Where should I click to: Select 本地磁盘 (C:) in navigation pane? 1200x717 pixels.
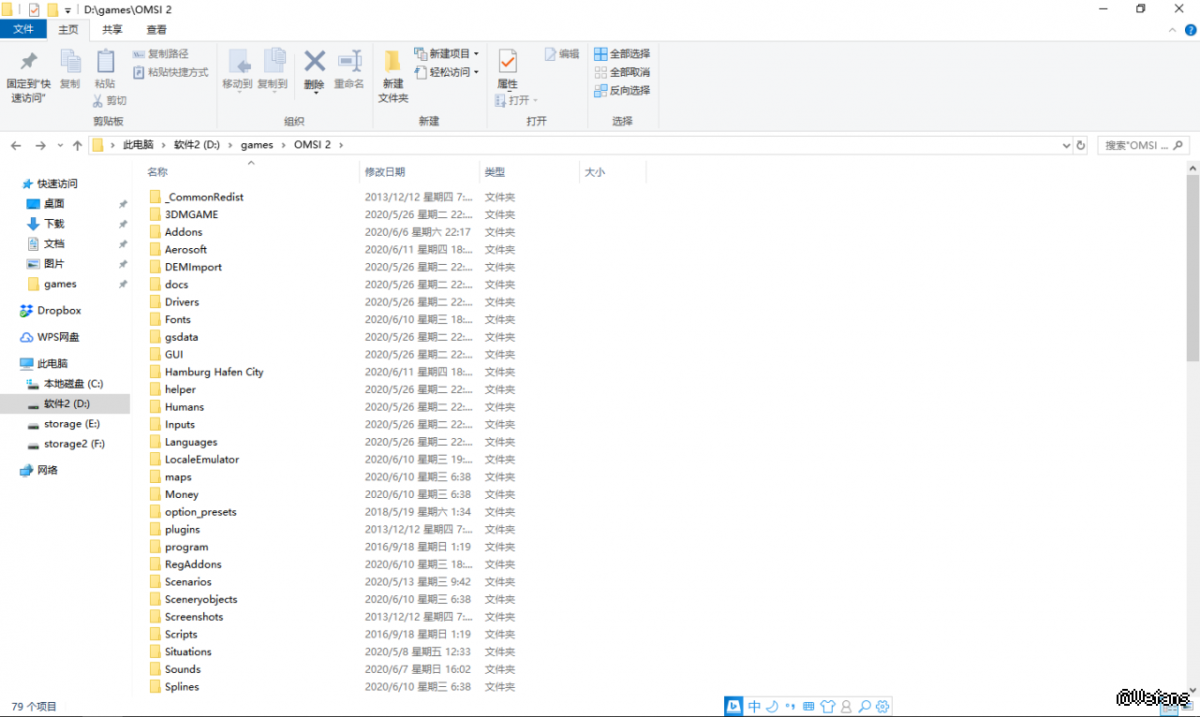click(x=73, y=384)
